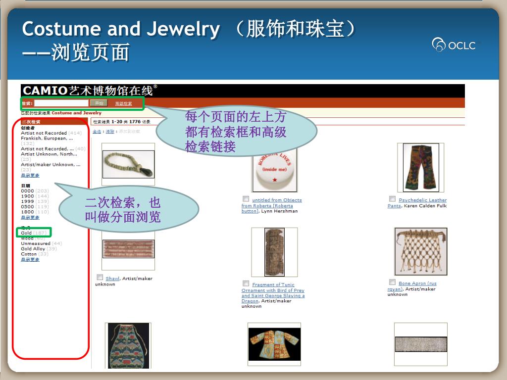Viewport: 507px width, 380px height.
Task: Filter by Artist not Recorded (40)
Action: (x=53, y=148)
